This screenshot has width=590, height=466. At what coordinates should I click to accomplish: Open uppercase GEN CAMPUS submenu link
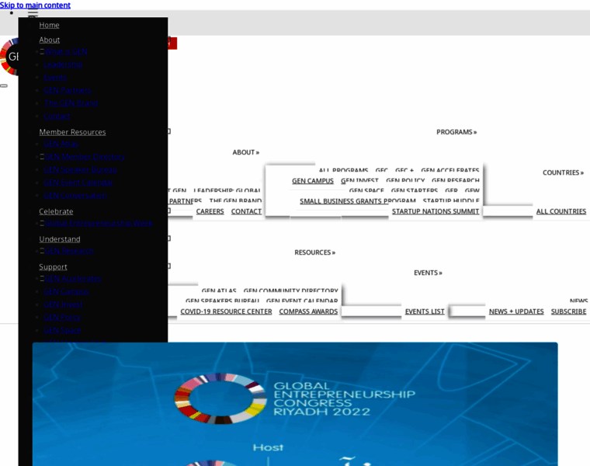tap(313, 181)
